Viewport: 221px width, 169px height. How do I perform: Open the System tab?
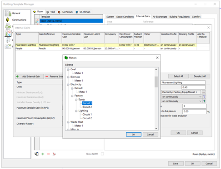110,17
